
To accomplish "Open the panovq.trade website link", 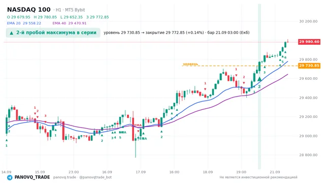I will tap(64, 177).
